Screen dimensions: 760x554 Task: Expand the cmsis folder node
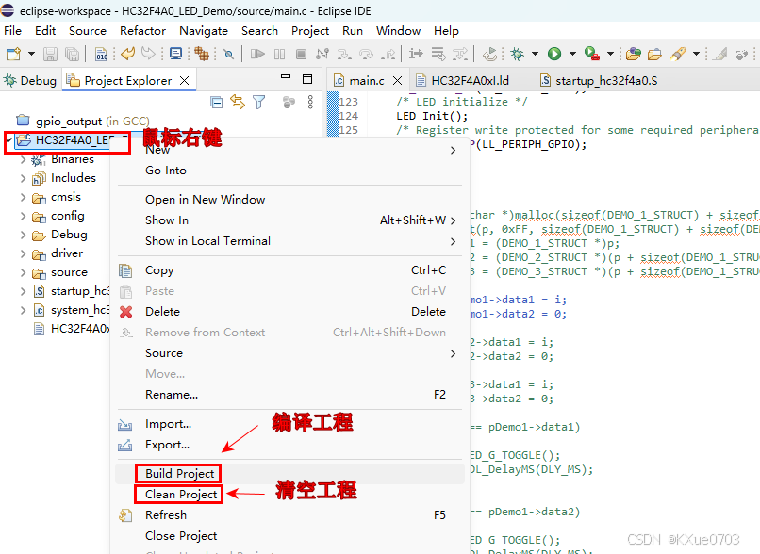pyautogui.click(x=23, y=197)
